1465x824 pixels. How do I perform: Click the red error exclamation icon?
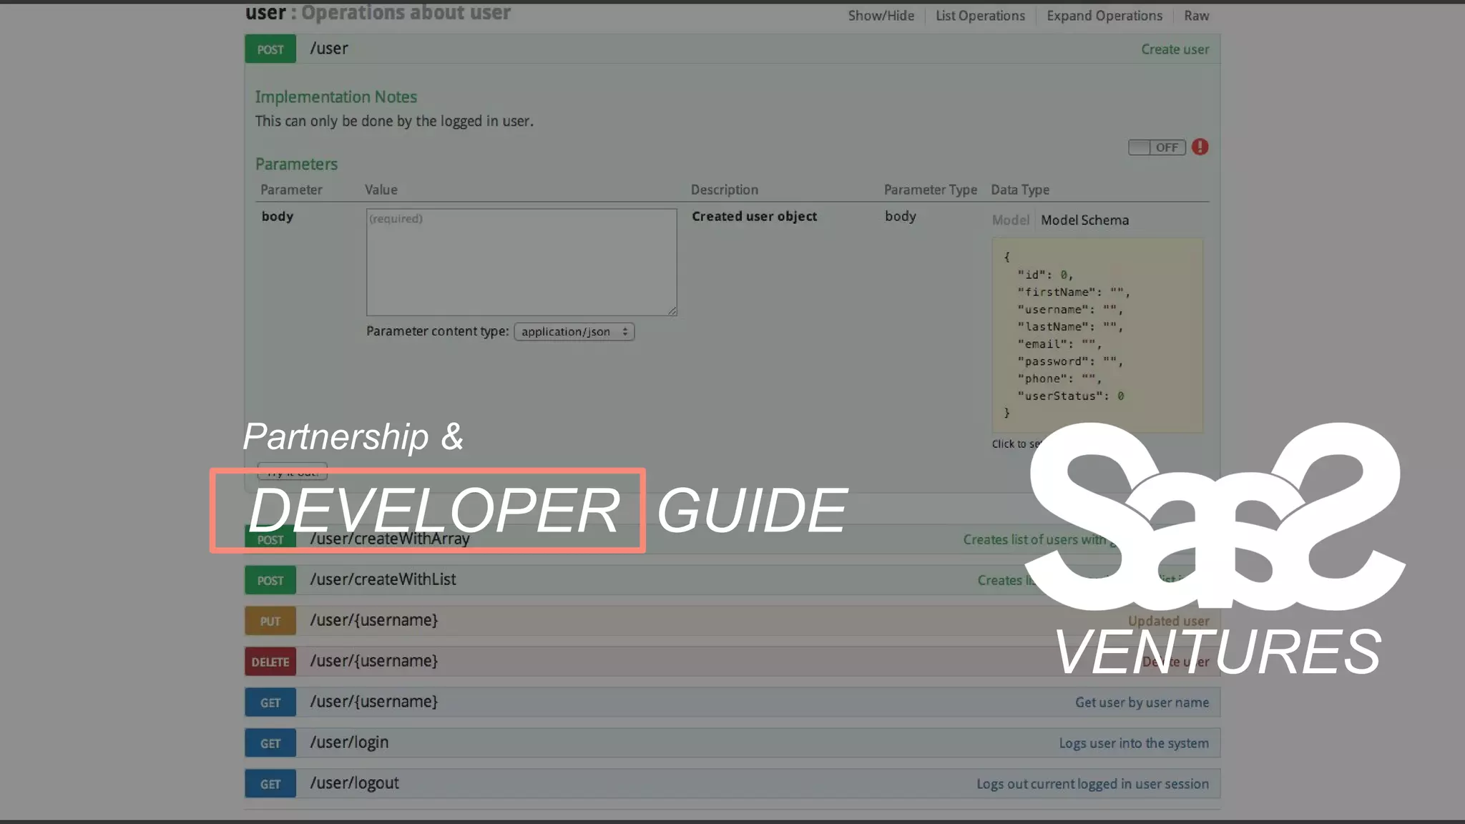coord(1200,147)
